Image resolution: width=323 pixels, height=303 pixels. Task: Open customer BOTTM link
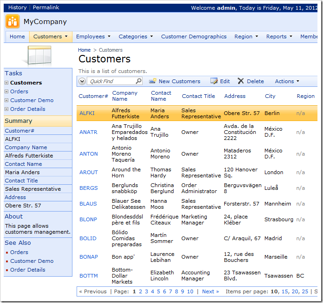[x=89, y=276]
